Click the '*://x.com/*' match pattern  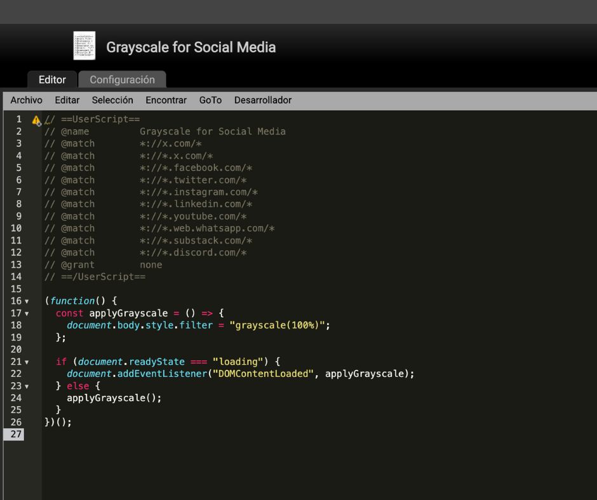[171, 143]
